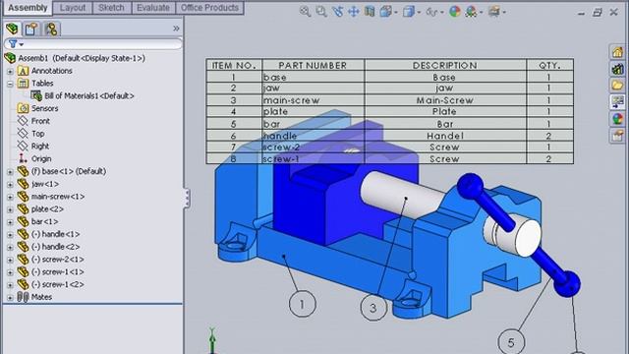Click the Apply Scene icon

click(471, 12)
